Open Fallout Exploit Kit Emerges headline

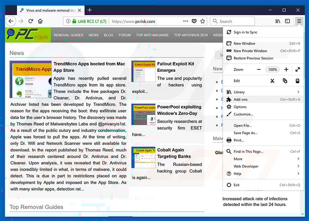click(x=176, y=67)
